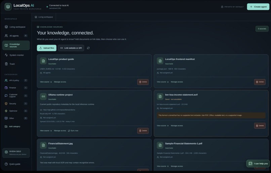
Task: Open the api.github.com ollama URL
Action: coord(59,110)
